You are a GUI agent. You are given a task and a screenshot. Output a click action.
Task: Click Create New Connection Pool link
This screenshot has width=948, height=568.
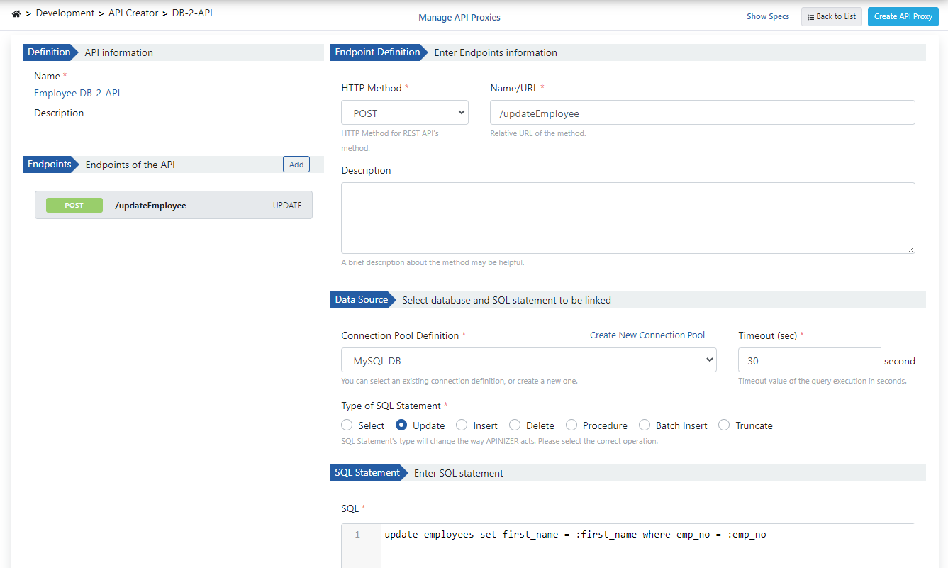point(647,335)
